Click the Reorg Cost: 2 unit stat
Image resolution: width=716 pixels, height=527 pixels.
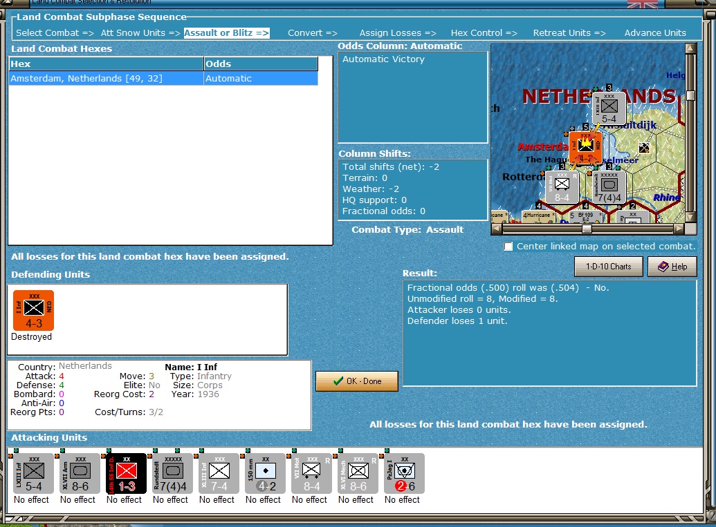tap(125, 394)
